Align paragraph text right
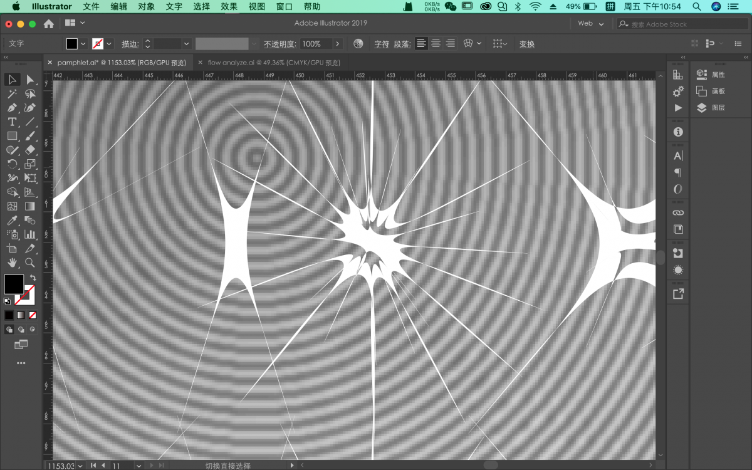752x470 pixels. click(x=450, y=44)
